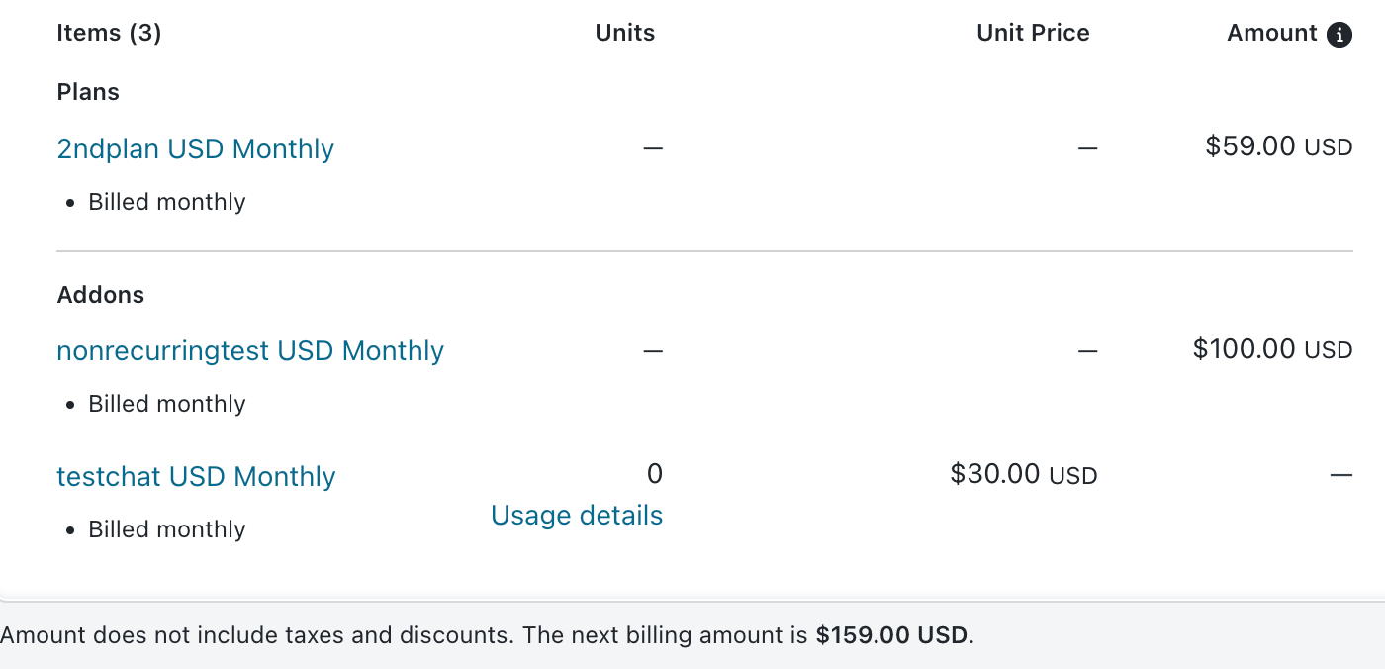
Task: Click Billed monthly under nonrecurringtest
Action: [x=167, y=404]
